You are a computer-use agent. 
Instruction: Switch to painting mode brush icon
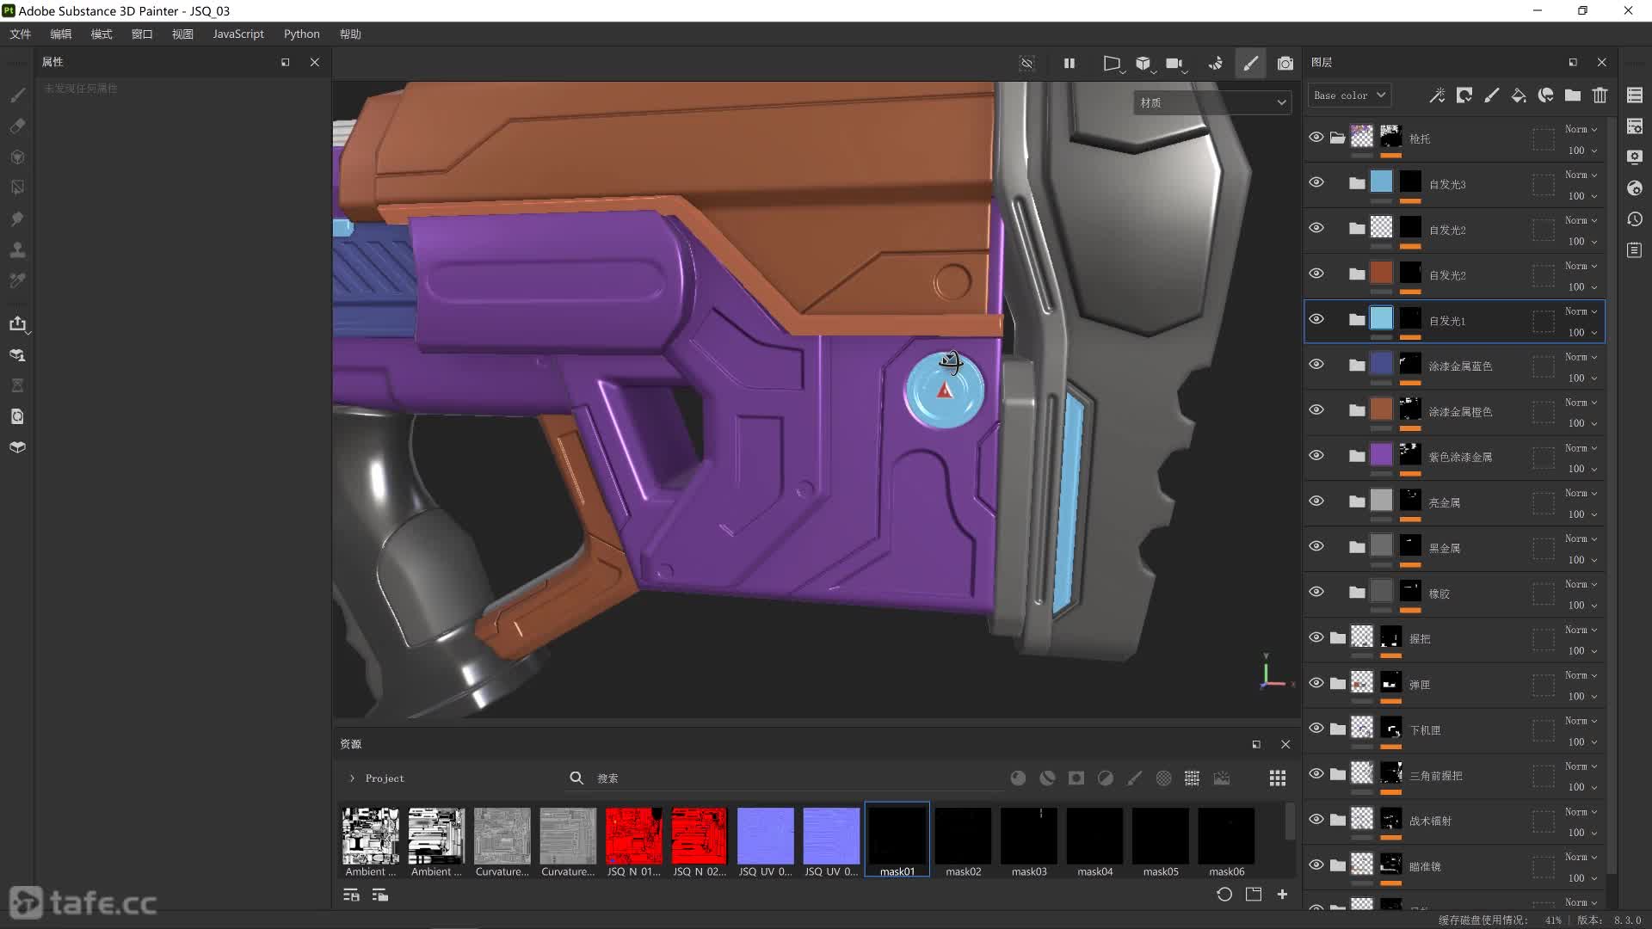1250,63
